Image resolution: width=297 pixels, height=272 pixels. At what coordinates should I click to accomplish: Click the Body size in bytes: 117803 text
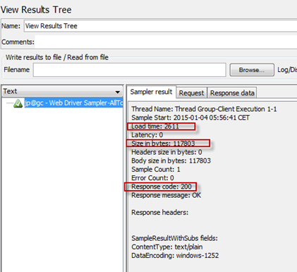171,161
